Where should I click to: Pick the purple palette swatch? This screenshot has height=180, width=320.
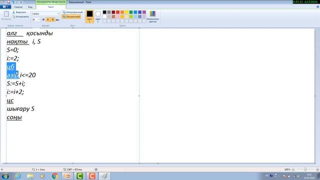click(x=144, y=12)
